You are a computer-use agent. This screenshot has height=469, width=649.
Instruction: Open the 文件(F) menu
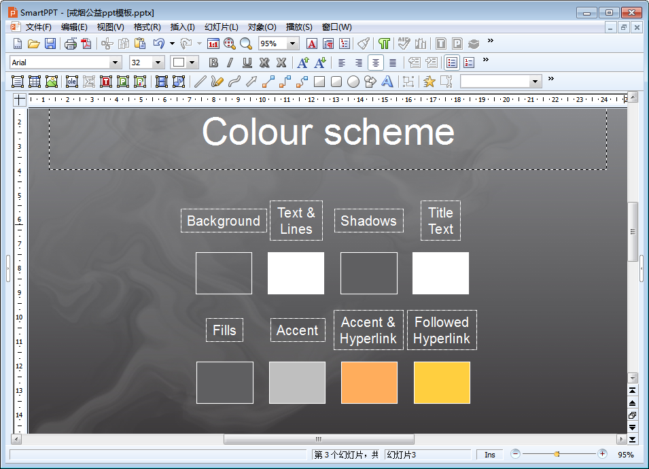click(38, 27)
